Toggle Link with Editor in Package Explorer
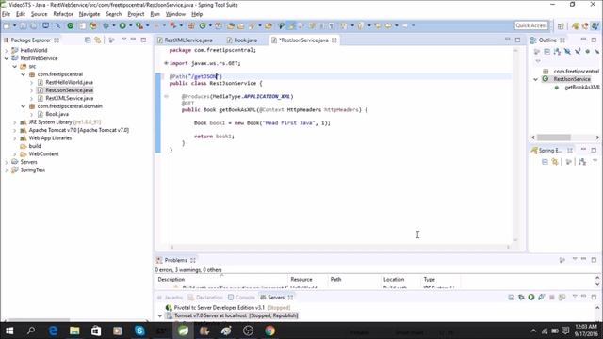Screen dimensions: 603x339 (x=98, y=40)
